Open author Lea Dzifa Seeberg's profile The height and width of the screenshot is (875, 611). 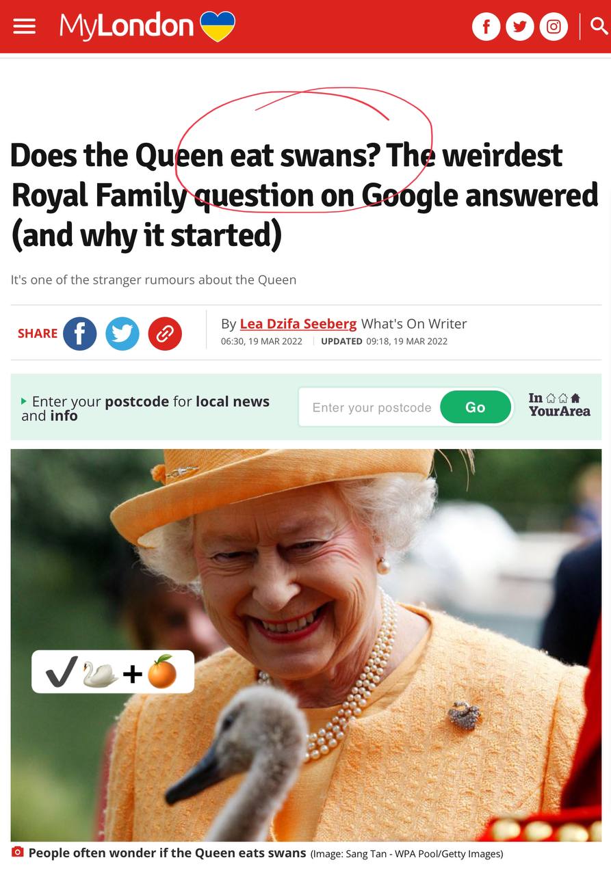[298, 324]
